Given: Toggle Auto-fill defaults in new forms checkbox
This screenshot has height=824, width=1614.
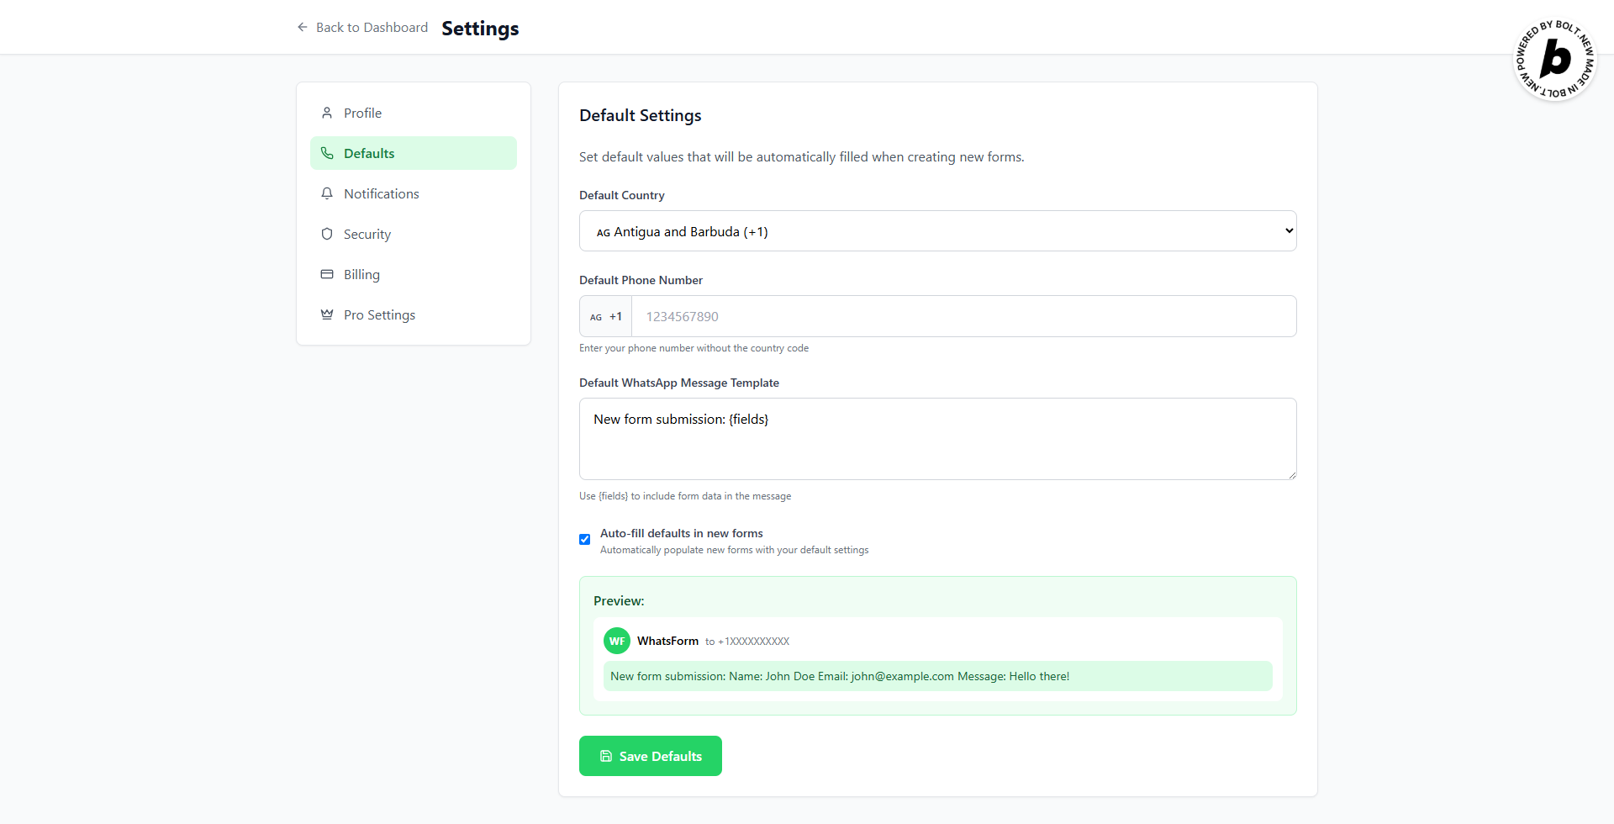Looking at the screenshot, I should pos(585,540).
